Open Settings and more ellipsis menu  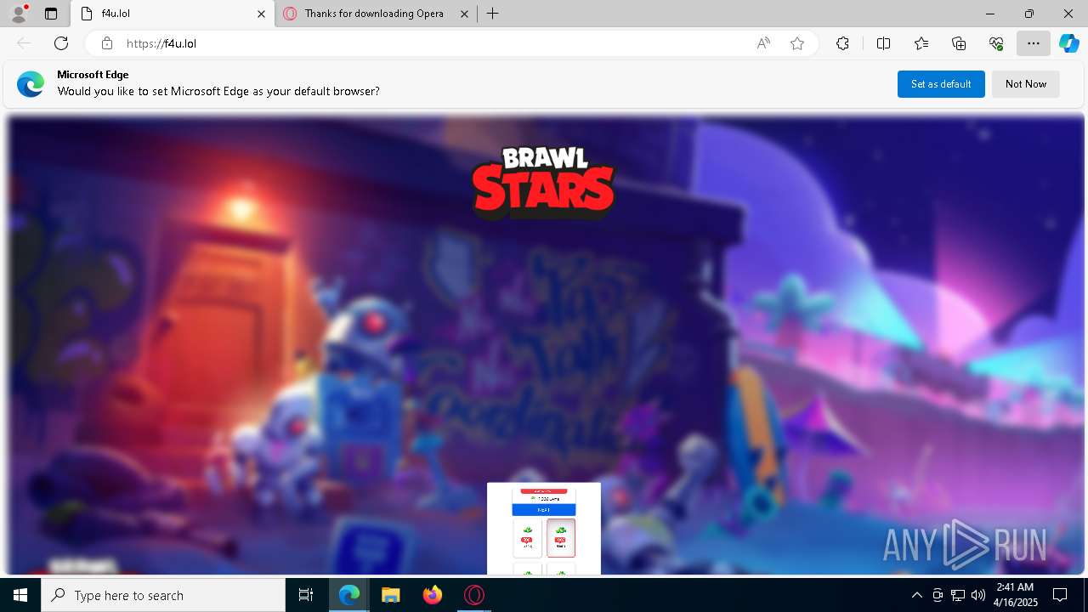click(x=1034, y=43)
